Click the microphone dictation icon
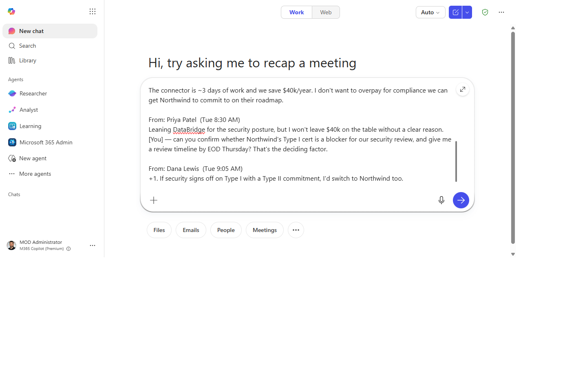The image size is (587, 367). click(x=441, y=200)
